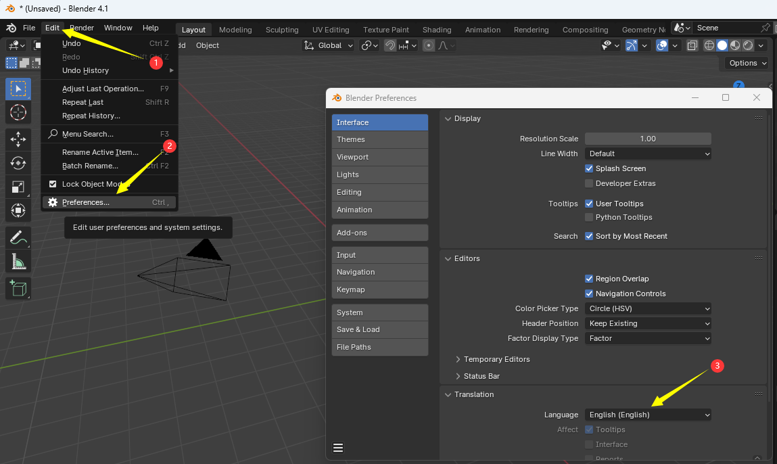
Task: Open the Language dropdown in Translation
Action: point(647,415)
